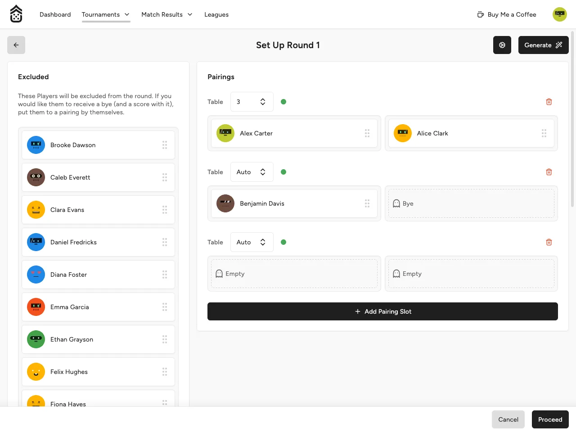576x432 pixels.
Task: Click Alice Clark's avatar
Action: tap(403, 133)
